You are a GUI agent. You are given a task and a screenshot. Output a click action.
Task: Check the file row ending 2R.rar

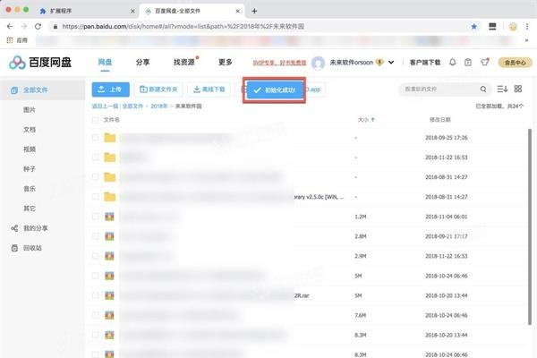95,295
